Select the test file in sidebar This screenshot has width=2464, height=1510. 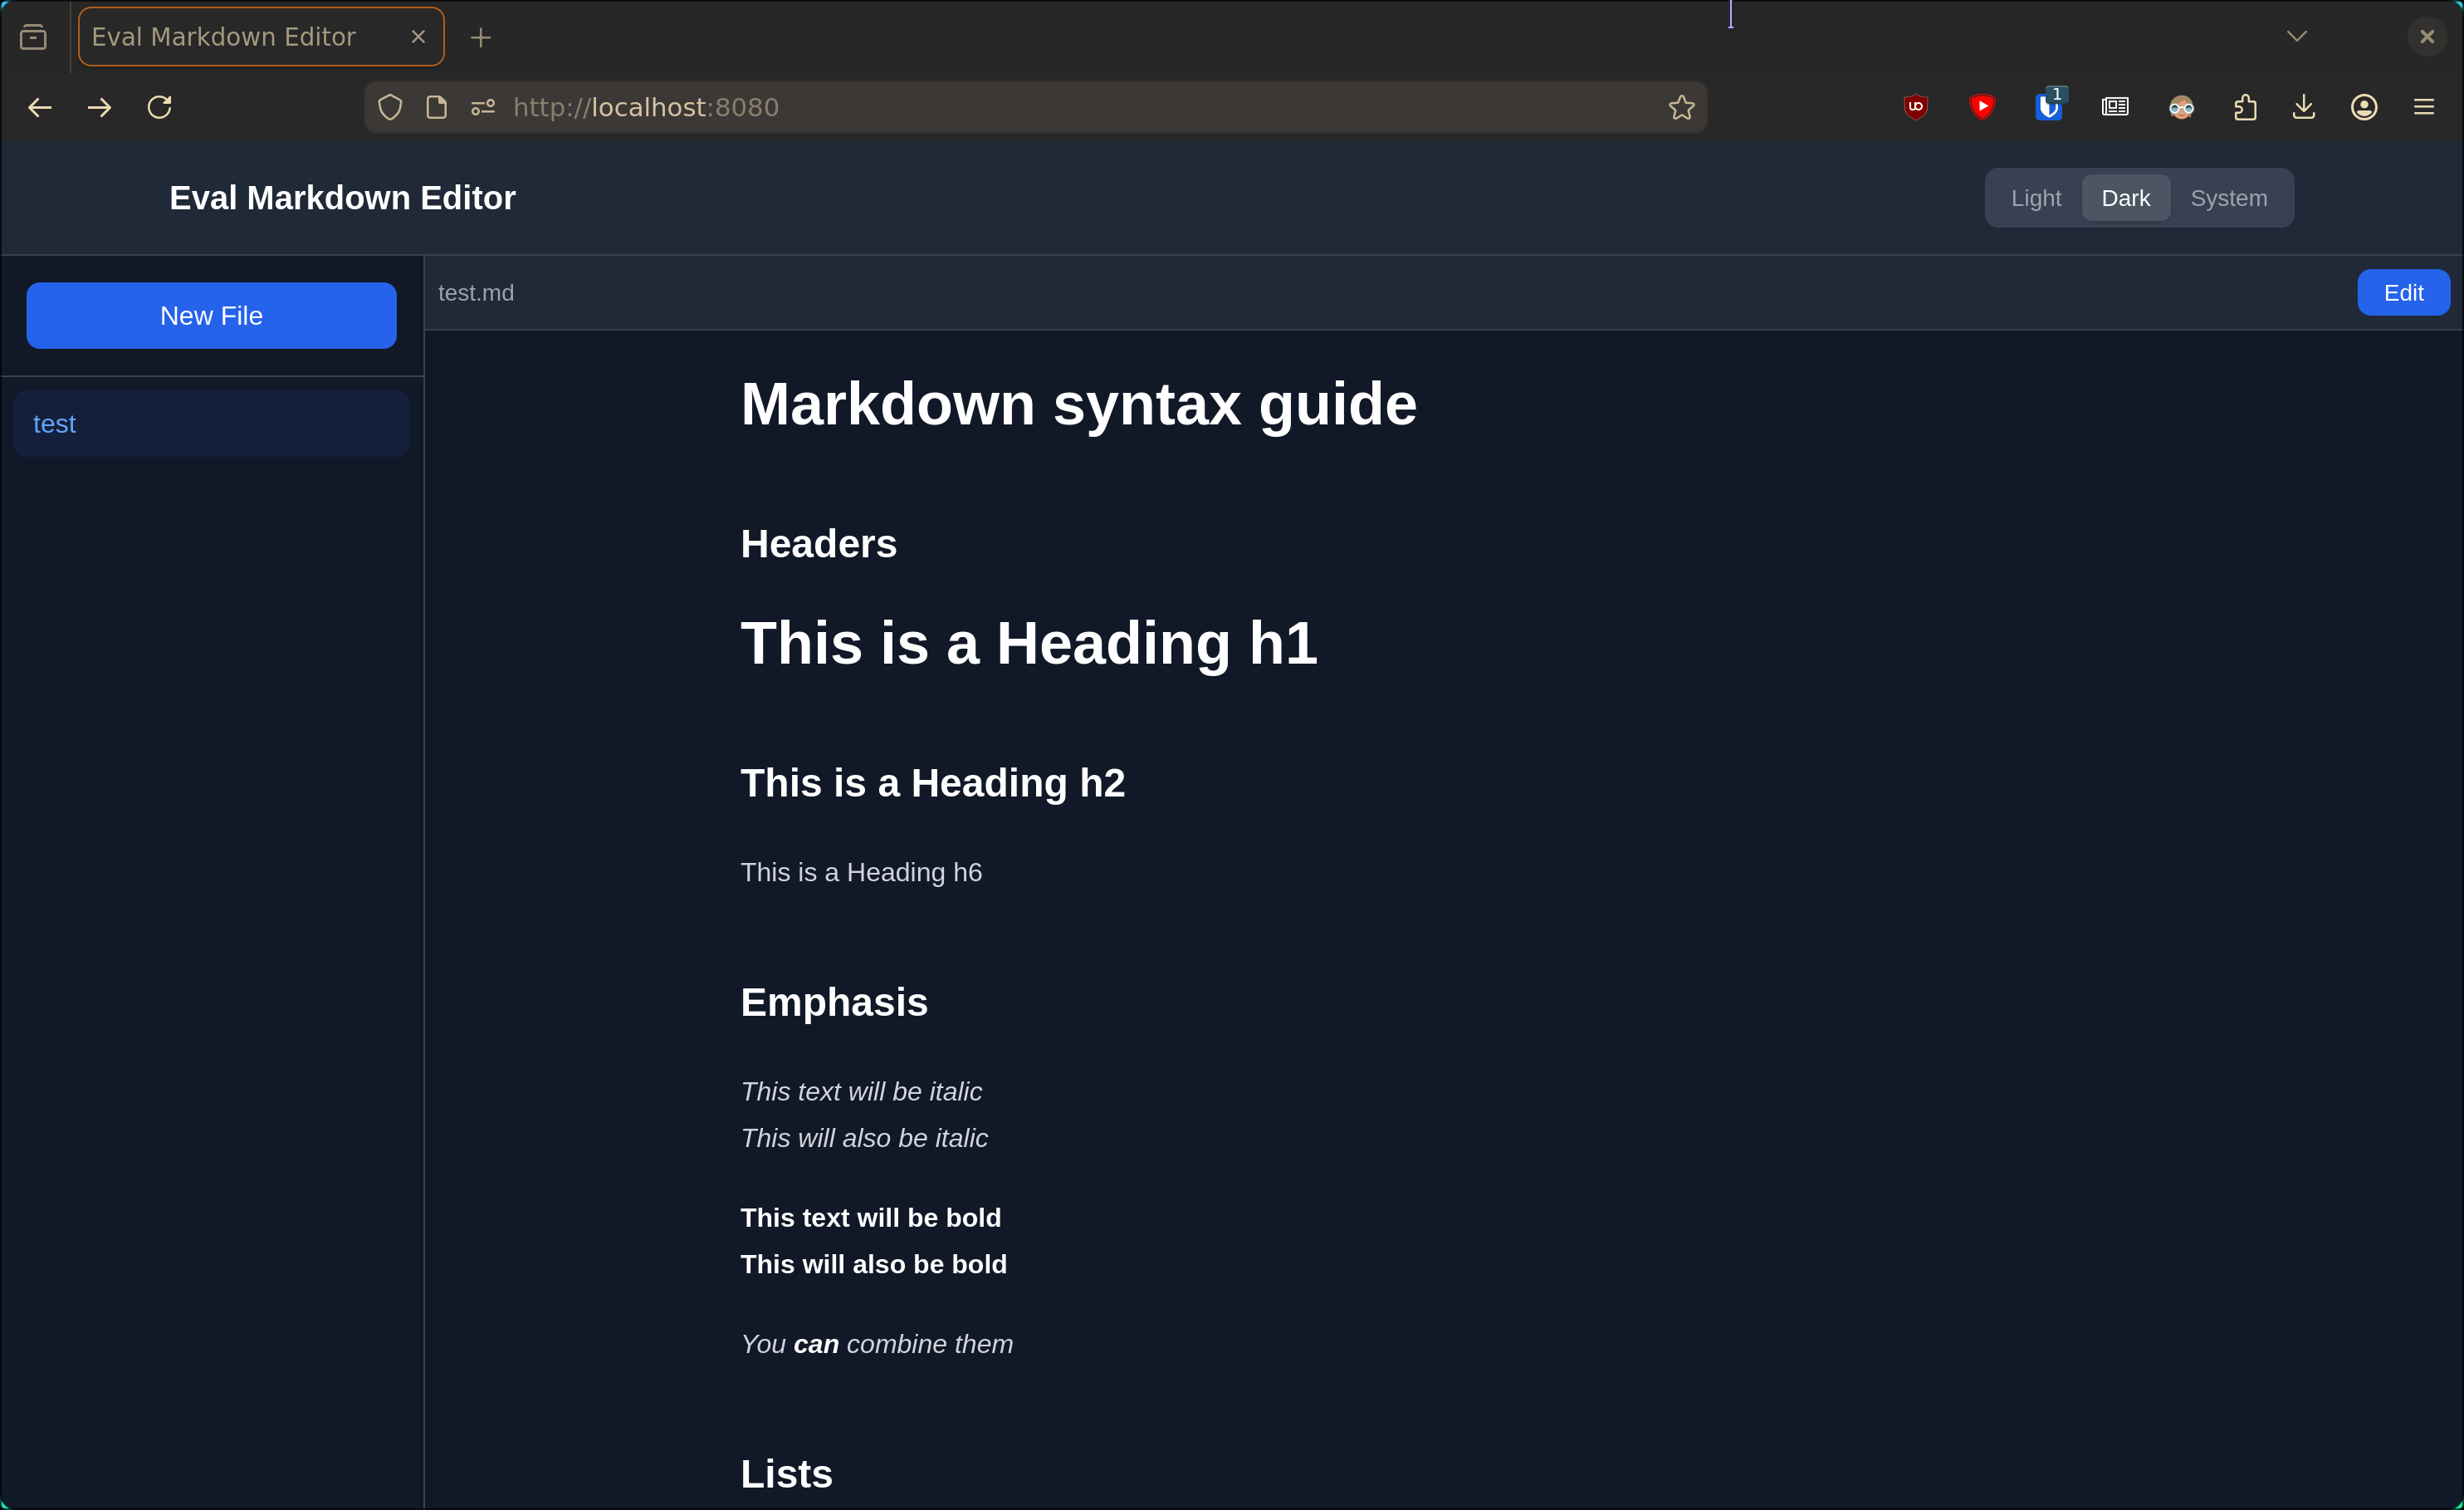coord(211,424)
